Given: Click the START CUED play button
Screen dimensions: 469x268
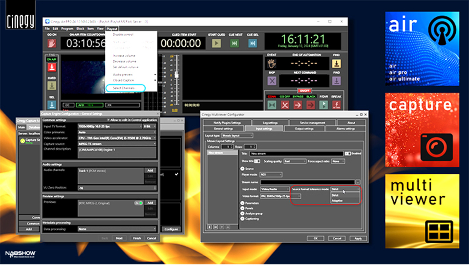Looking at the screenshot, I should [x=216, y=43].
